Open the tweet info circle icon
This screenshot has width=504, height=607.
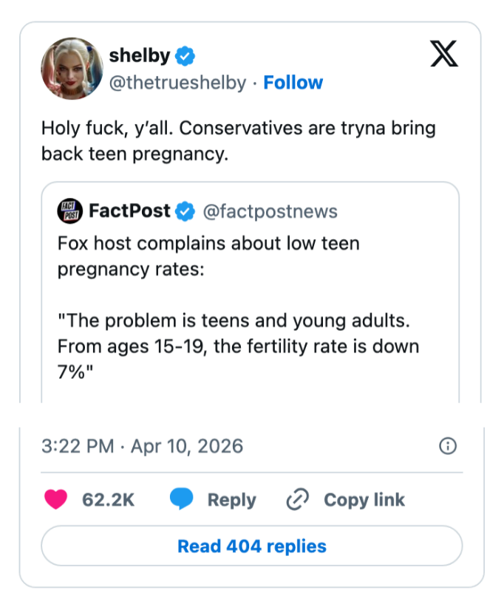click(x=448, y=446)
